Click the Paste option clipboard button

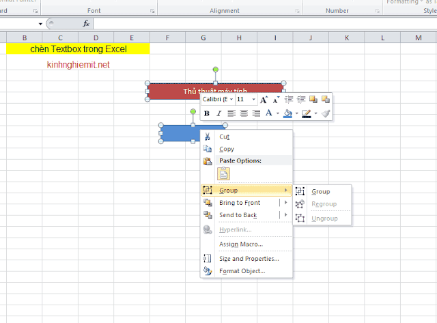coord(223,174)
